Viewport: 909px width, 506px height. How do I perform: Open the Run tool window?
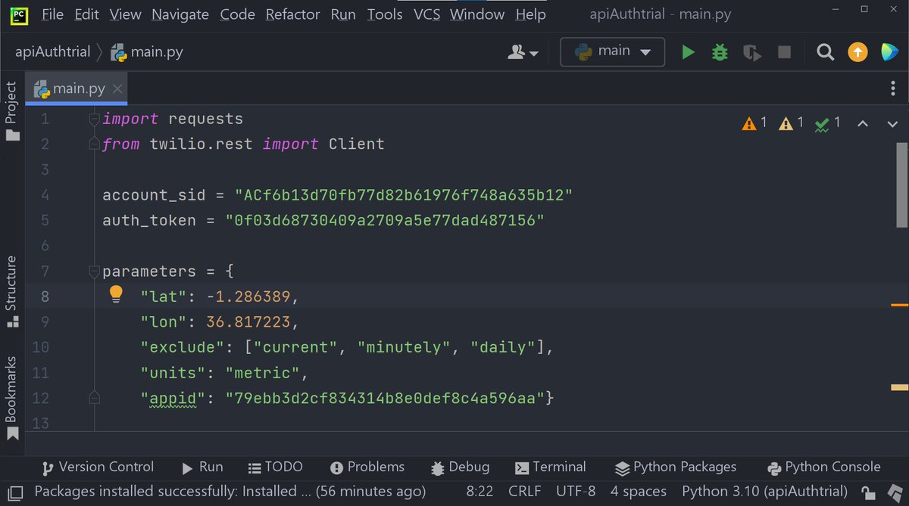pos(202,467)
